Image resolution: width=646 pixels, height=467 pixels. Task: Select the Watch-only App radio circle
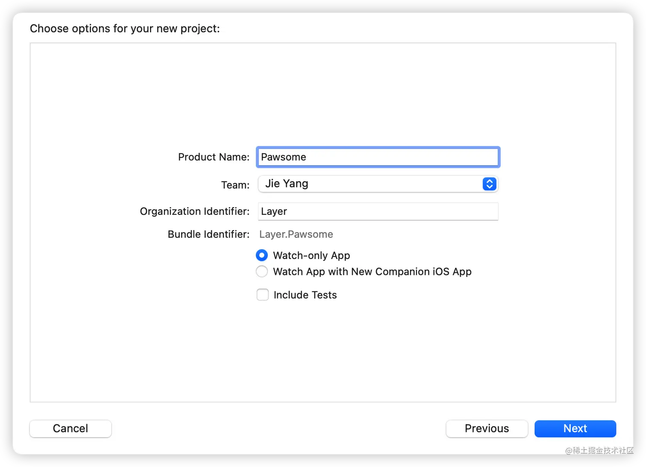pyautogui.click(x=262, y=255)
